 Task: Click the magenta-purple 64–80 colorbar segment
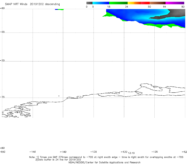click(175, 3)
